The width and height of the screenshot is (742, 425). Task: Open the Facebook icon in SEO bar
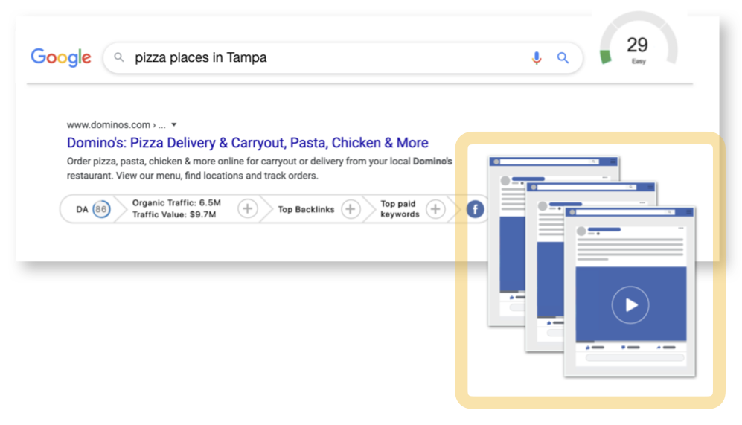(x=475, y=208)
